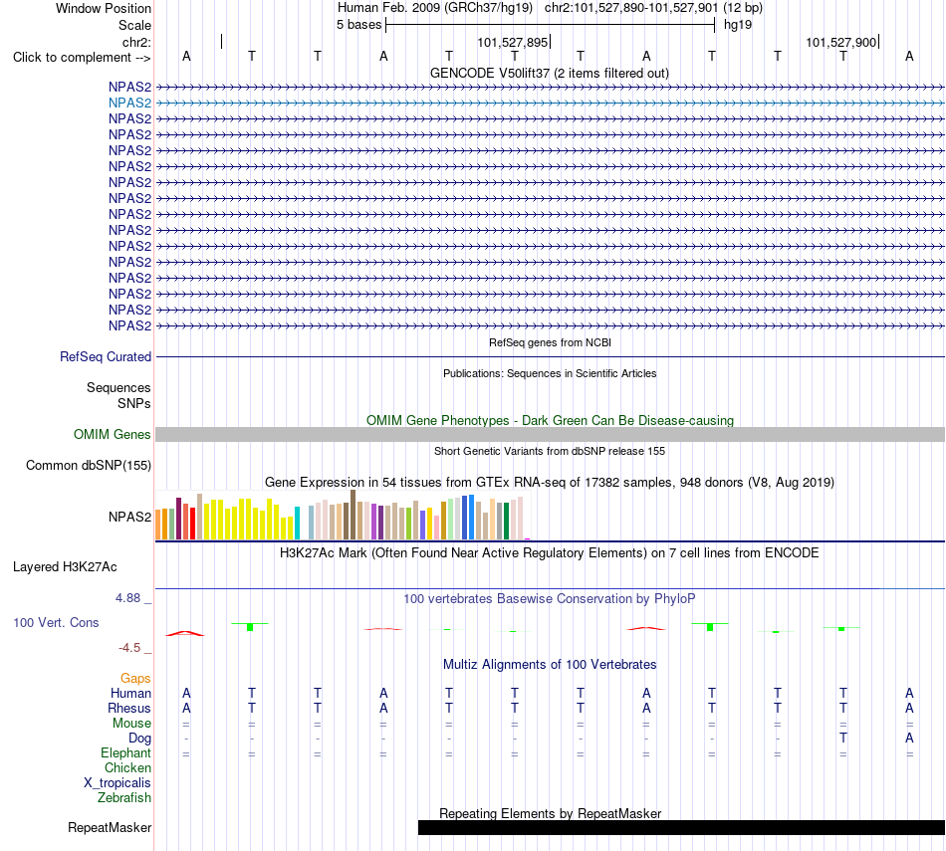Click the tallest dark brown GTEx bar
Screen dimensions: 946x851
[353, 515]
